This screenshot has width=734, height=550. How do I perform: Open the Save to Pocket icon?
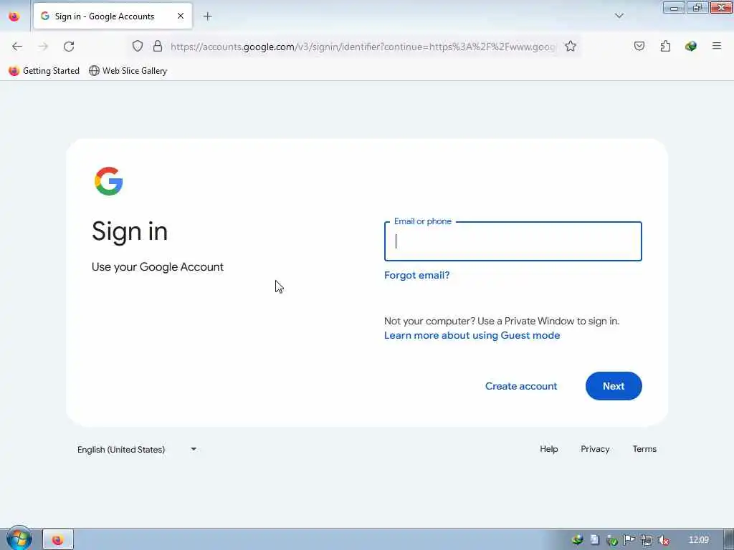coord(639,46)
